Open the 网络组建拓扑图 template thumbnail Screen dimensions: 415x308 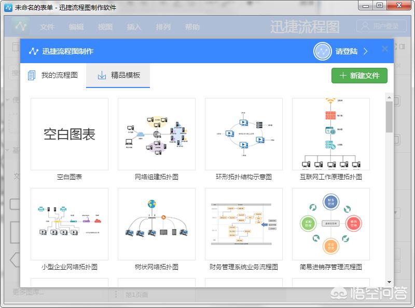157,134
